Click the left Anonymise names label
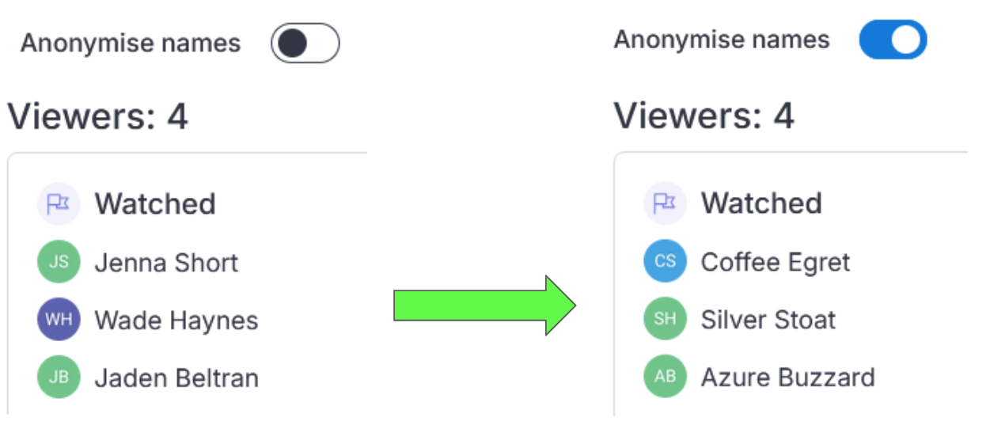Viewport: 1005px width, 444px height. click(131, 43)
